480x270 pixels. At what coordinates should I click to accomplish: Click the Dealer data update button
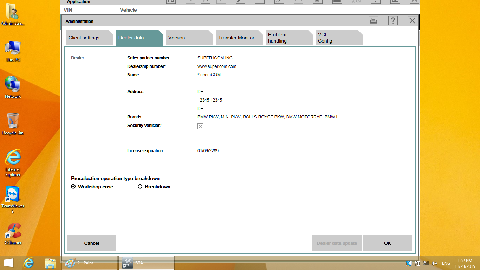337,243
